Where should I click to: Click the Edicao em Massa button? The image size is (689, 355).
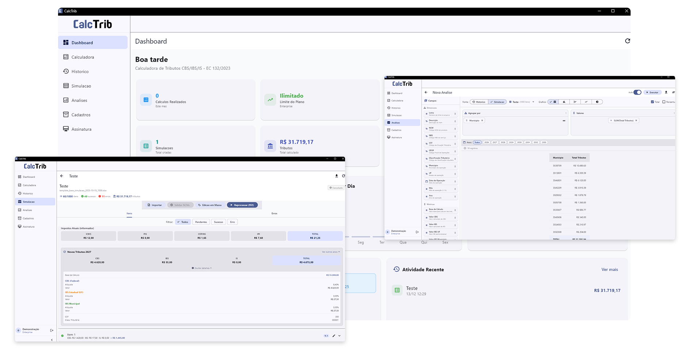pos(210,205)
